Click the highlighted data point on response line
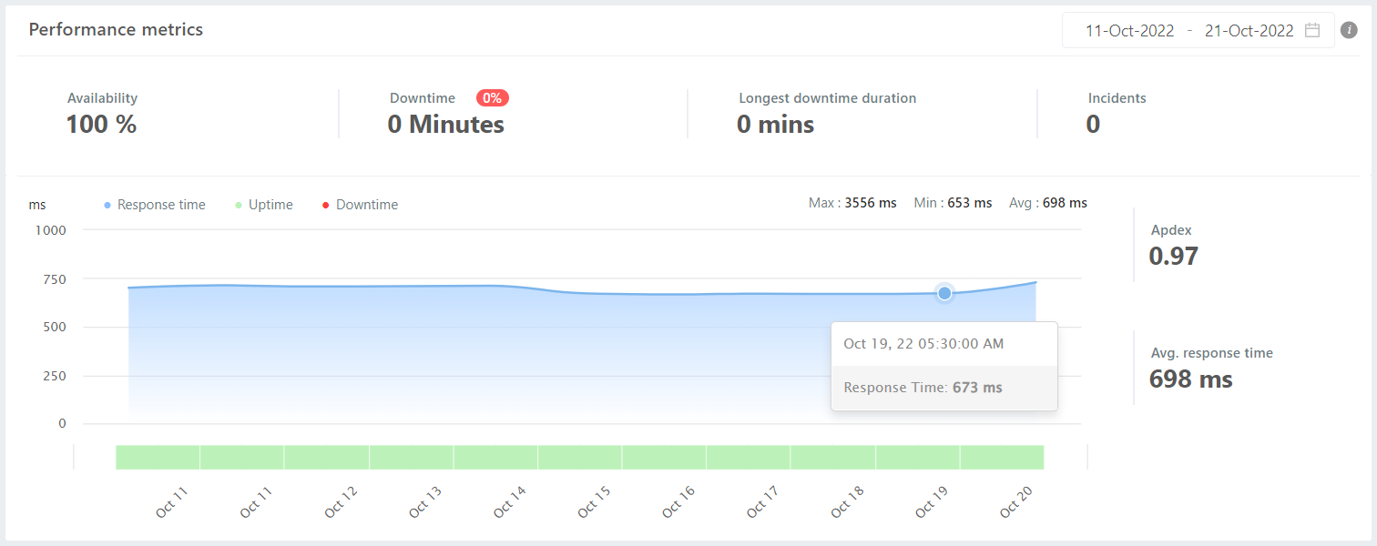The height and width of the screenshot is (546, 1377). point(944,293)
